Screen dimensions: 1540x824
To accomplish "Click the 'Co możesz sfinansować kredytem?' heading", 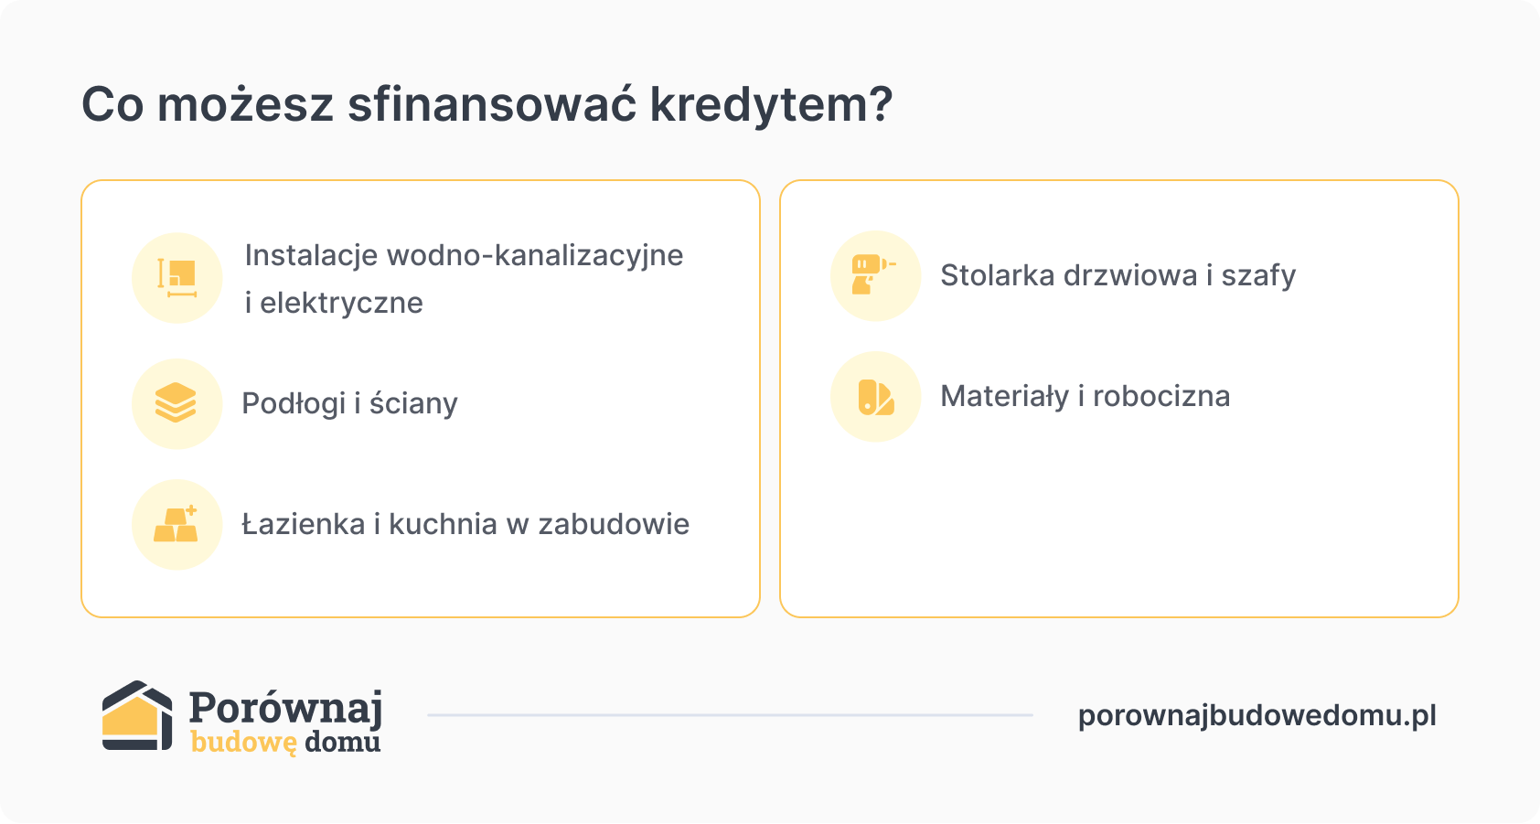I will [487, 104].
